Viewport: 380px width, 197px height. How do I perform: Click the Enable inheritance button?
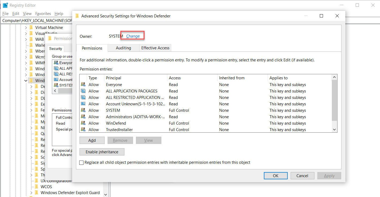coord(102,152)
